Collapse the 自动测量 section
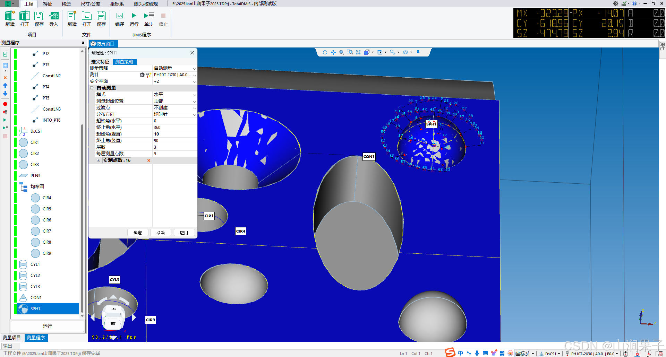This screenshot has height=357, width=666. point(92,88)
